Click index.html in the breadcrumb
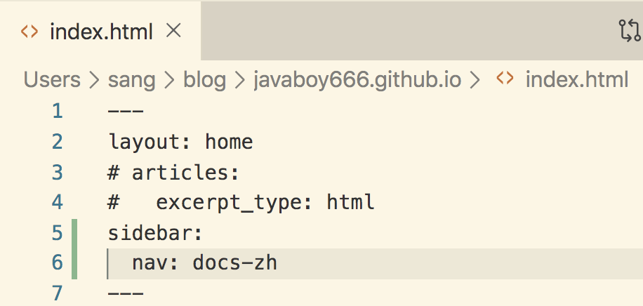This screenshot has height=306, width=643. pyautogui.click(x=576, y=80)
